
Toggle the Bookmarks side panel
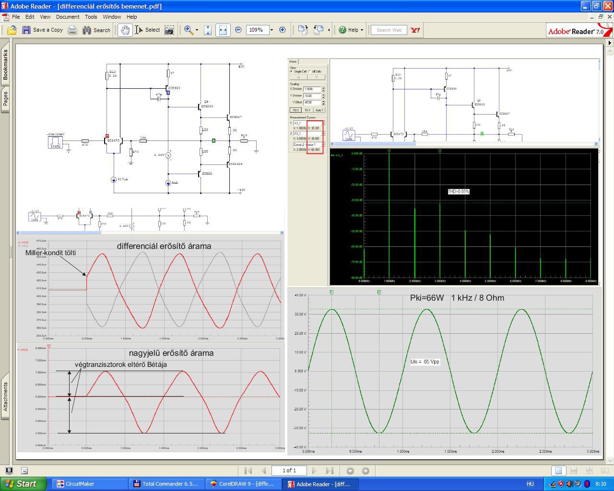(x=5, y=66)
